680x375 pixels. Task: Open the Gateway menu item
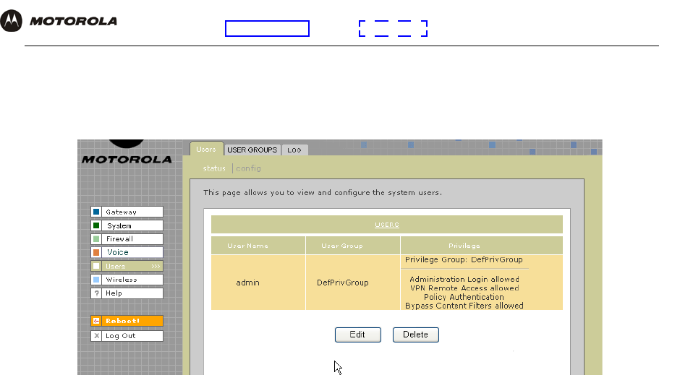click(x=127, y=212)
